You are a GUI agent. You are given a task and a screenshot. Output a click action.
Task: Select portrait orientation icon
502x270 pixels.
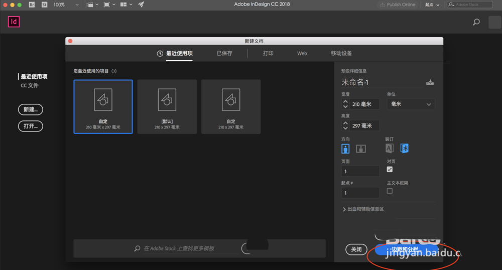click(x=345, y=149)
